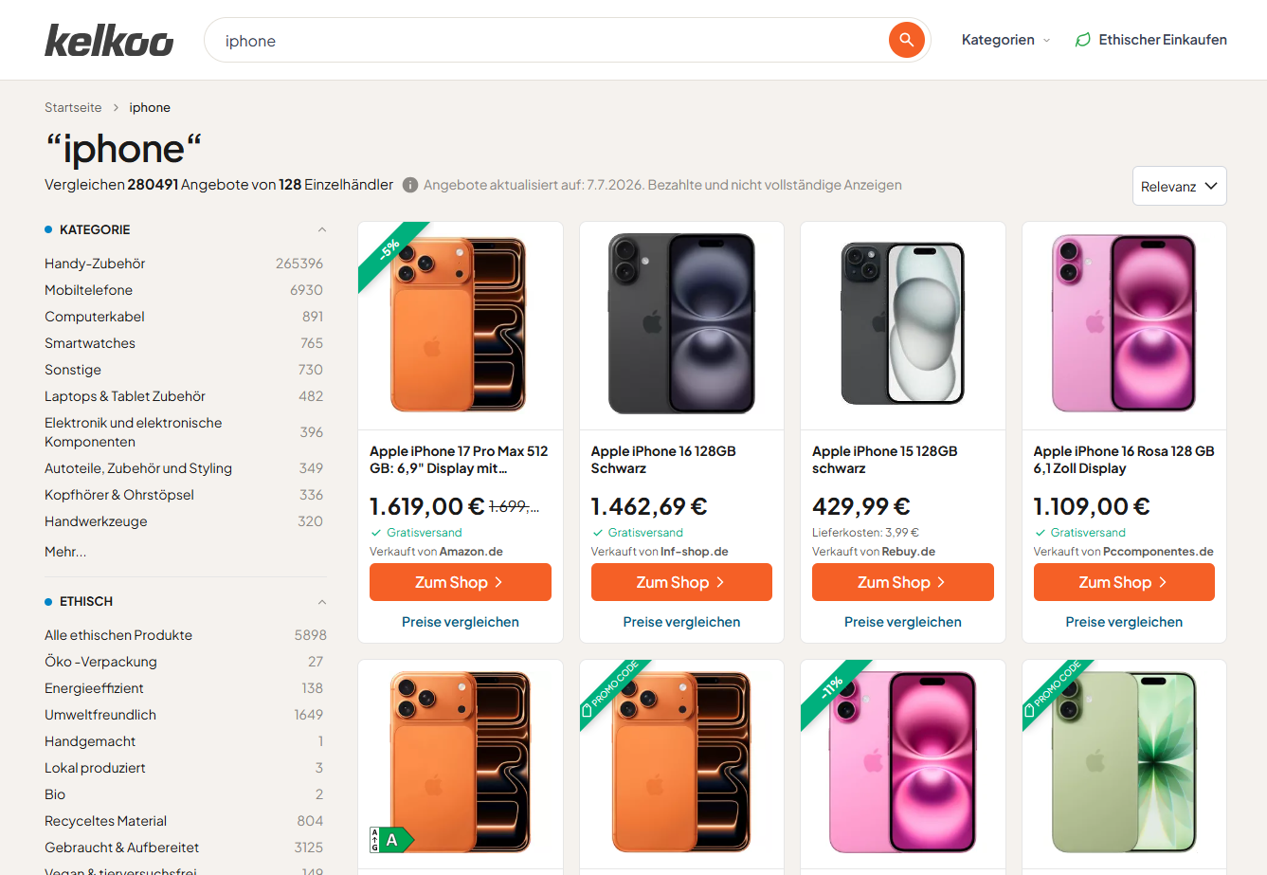The width and height of the screenshot is (1267, 875).
Task: Click the Startseite breadcrumb link
Action: (x=73, y=107)
